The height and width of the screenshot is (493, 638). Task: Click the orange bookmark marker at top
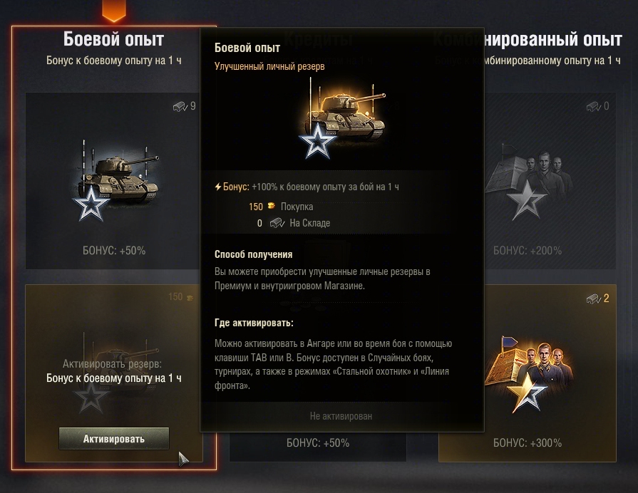tap(114, 10)
